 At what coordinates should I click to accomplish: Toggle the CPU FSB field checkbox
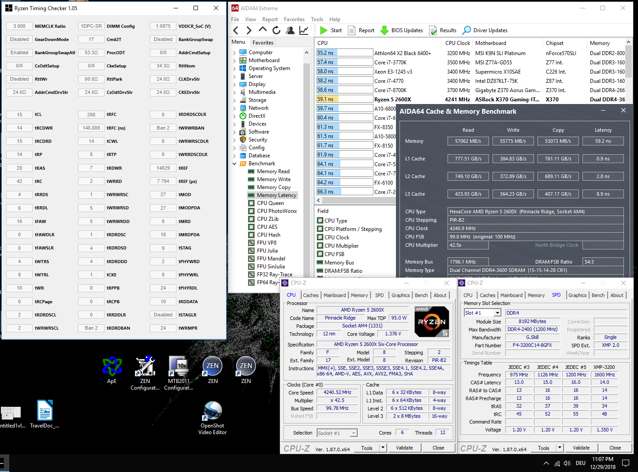coord(321,254)
